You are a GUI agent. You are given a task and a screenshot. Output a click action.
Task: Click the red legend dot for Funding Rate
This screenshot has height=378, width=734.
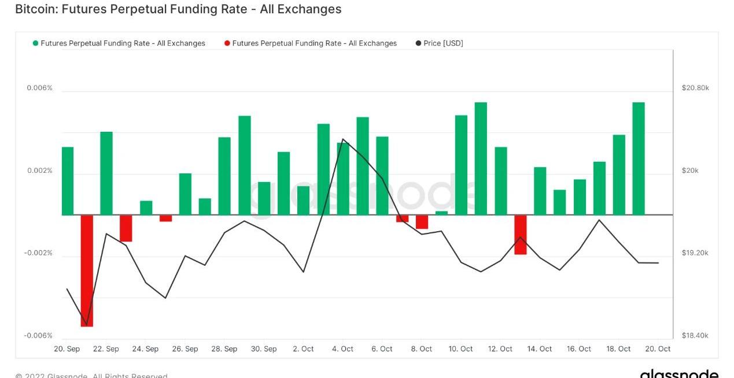coord(227,43)
